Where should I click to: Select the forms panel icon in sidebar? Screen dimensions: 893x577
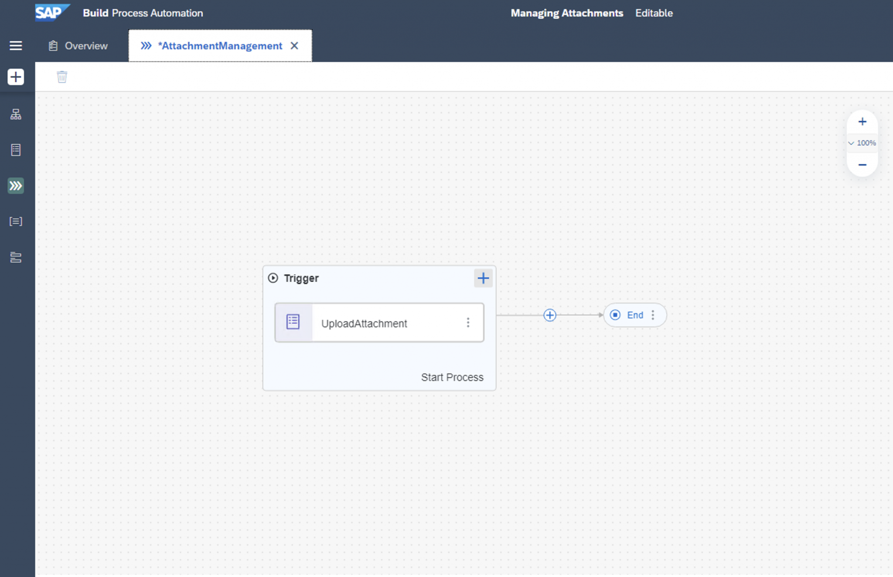pos(16,150)
